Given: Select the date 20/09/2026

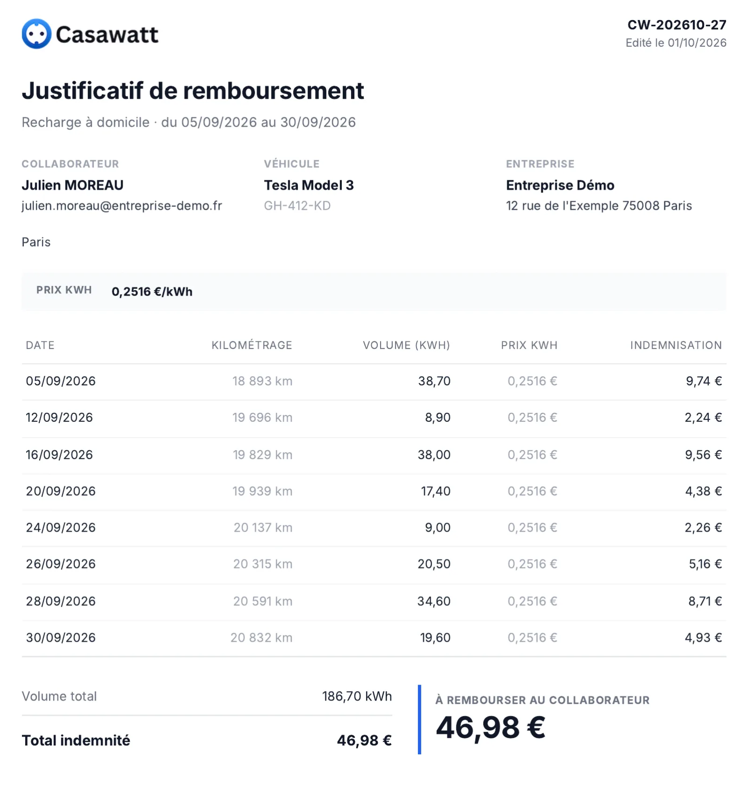Looking at the screenshot, I should (61, 491).
